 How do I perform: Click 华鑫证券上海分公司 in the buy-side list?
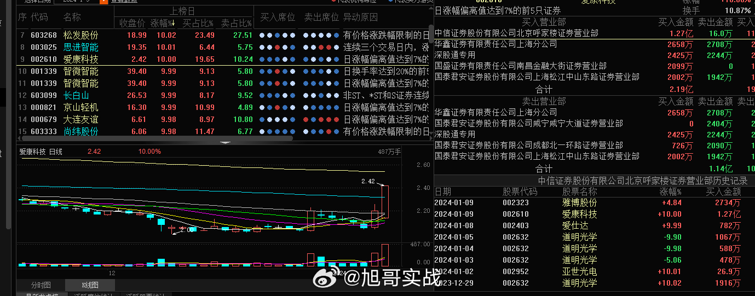pyautogui.click(x=495, y=44)
